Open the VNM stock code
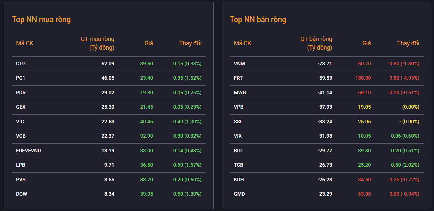This screenshot has width=434, height=211. (239, 64)
